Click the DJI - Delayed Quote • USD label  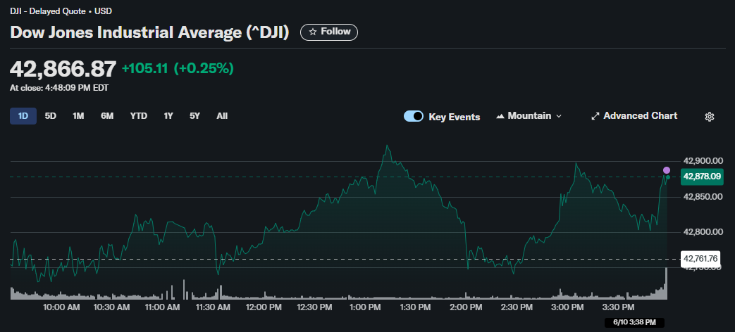[61, 11]
